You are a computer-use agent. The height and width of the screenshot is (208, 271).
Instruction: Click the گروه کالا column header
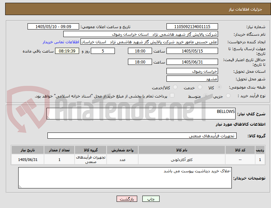click(x=91, y=150)
